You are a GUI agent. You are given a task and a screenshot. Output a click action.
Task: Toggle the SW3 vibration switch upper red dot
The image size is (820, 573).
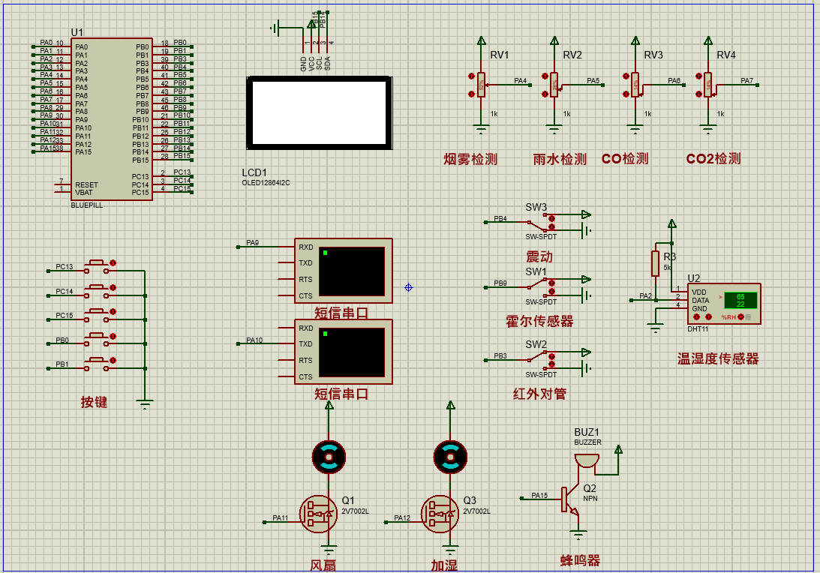[x=551, y=217]
